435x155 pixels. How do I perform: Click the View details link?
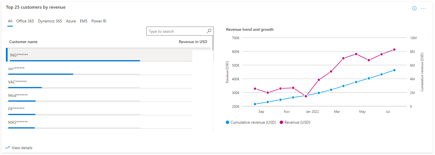[22, 148]
